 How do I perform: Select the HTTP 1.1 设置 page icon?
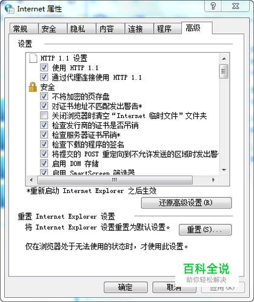[33, 58]
